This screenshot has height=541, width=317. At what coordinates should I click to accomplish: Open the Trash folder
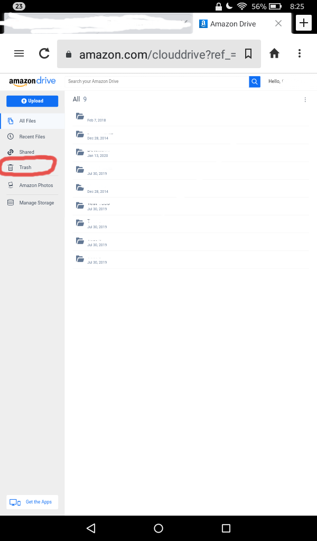(25, 167)
